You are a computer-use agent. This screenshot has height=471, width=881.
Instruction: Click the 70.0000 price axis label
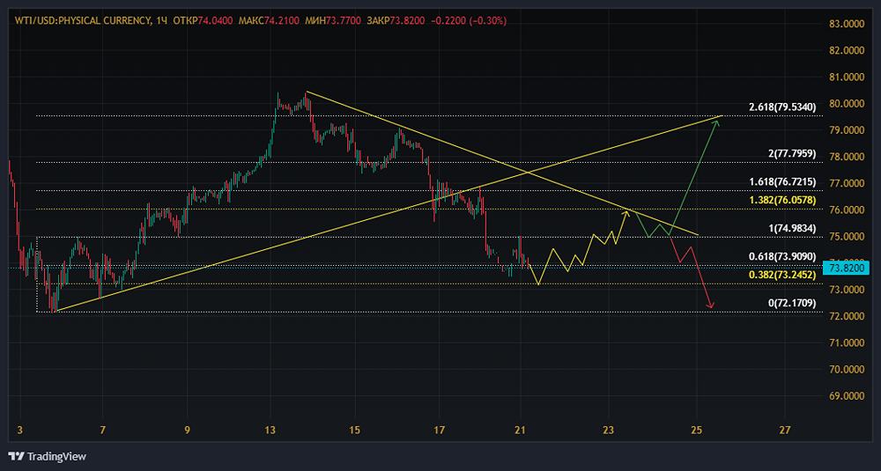coord(847,370)
